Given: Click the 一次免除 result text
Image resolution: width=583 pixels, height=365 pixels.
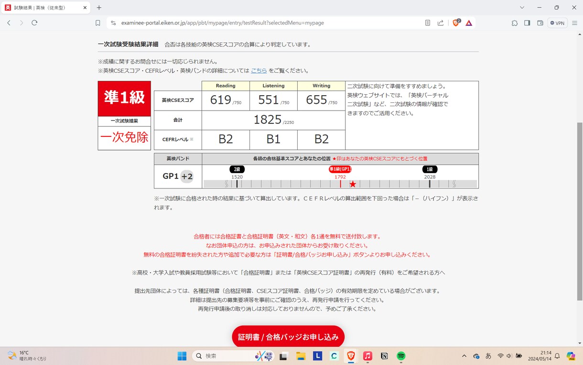Looking at the screenshot, I should 124,137.
